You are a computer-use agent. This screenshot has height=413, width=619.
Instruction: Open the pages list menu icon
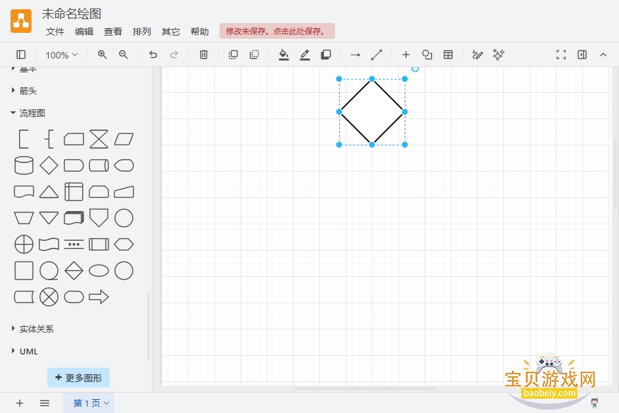click(45, 403)
